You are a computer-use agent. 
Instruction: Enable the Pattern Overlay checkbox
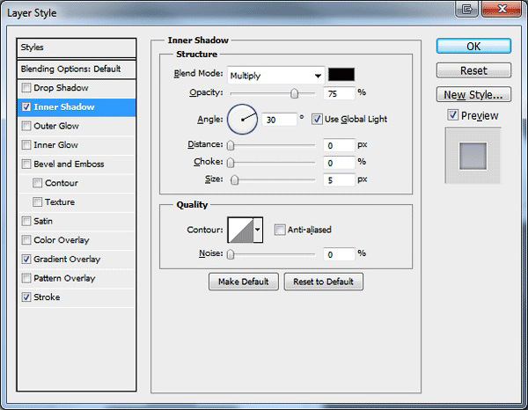point(26,278)
